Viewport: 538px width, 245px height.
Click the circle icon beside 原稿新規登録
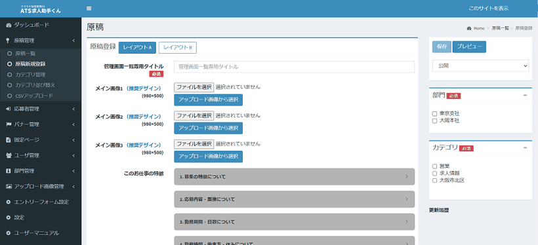[x=10, y=64]
